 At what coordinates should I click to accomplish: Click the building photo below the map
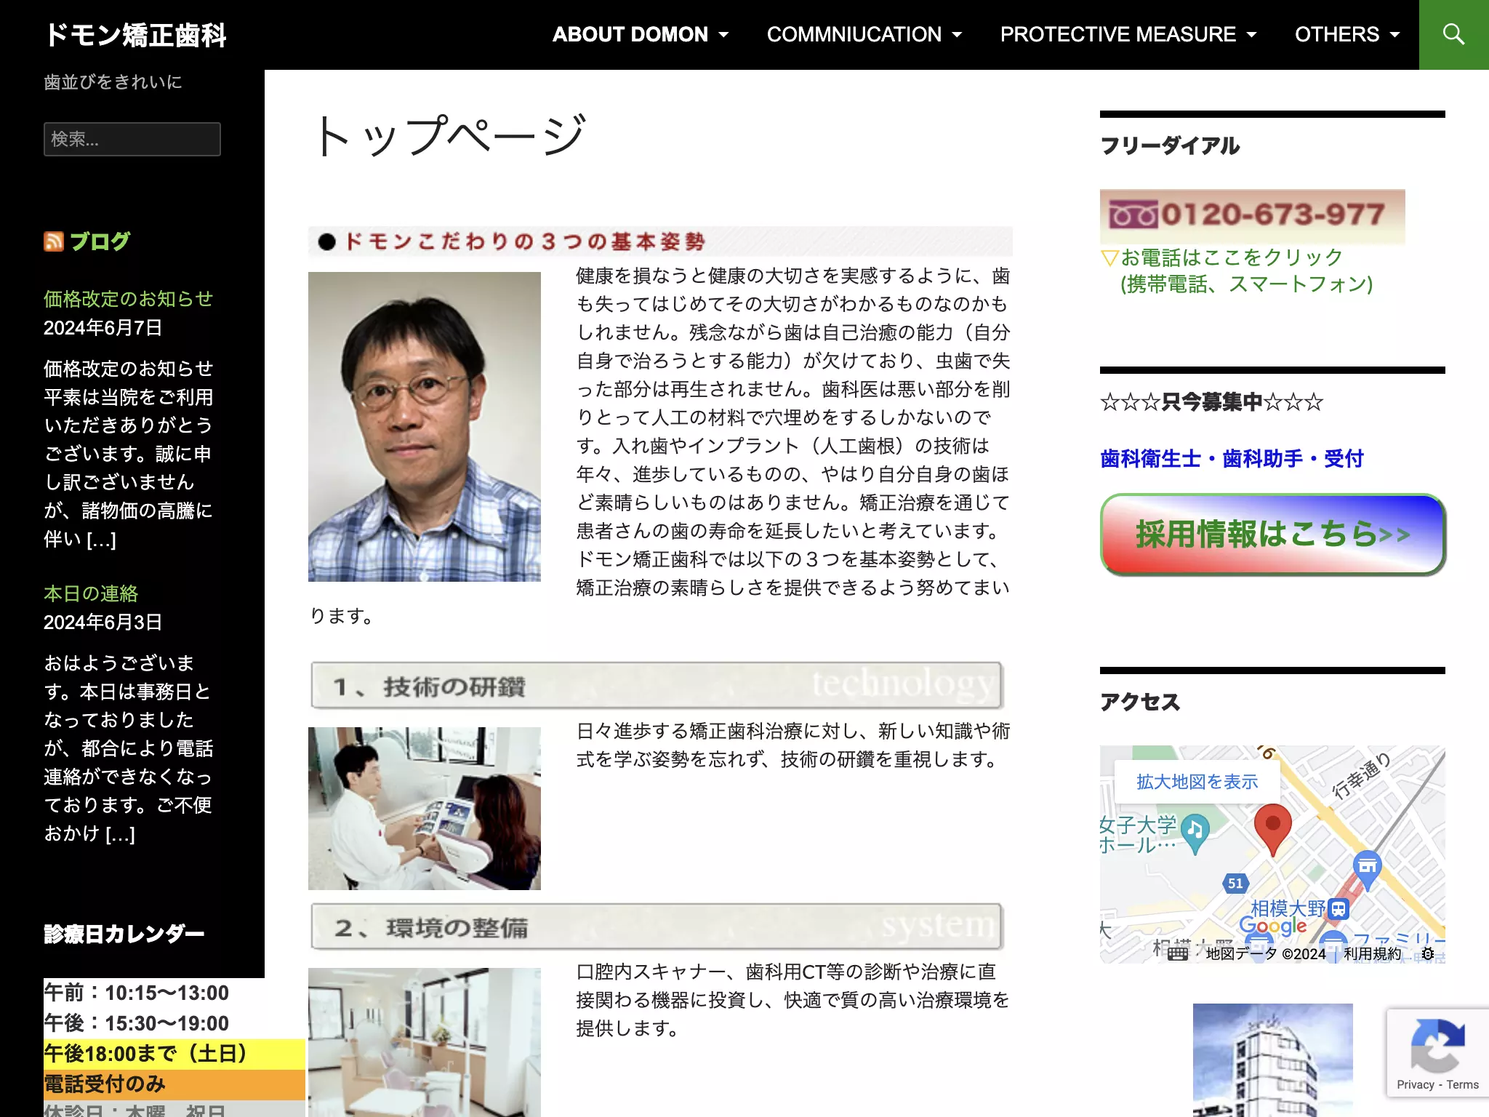click(1272, 1060)
